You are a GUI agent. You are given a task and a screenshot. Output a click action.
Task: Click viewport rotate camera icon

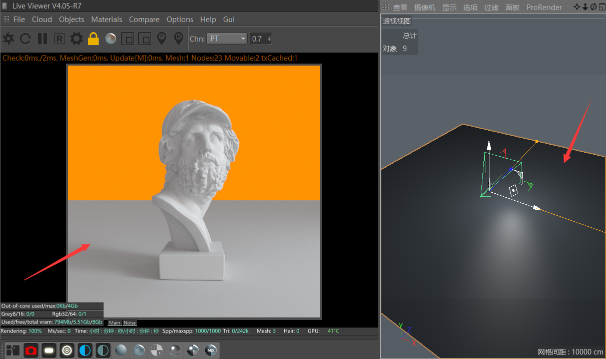click(593, 7)
